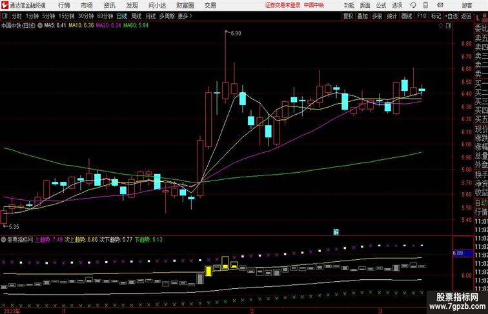Click the 中国中铁 link in title bar
Screen dimensions: 488x314
click(314, 5)
